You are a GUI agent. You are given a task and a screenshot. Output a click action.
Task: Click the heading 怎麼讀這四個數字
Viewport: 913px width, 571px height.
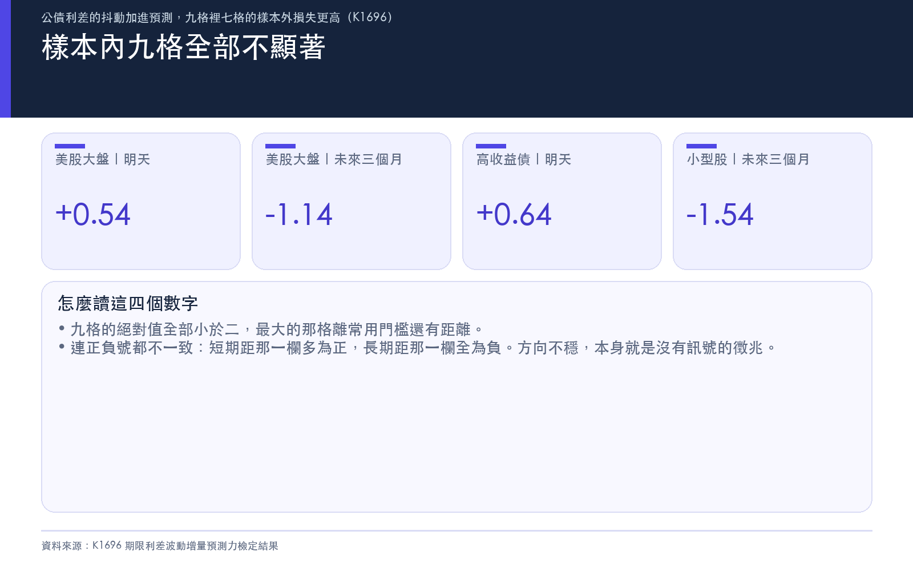pyautogui.click(x=128, y=303)
